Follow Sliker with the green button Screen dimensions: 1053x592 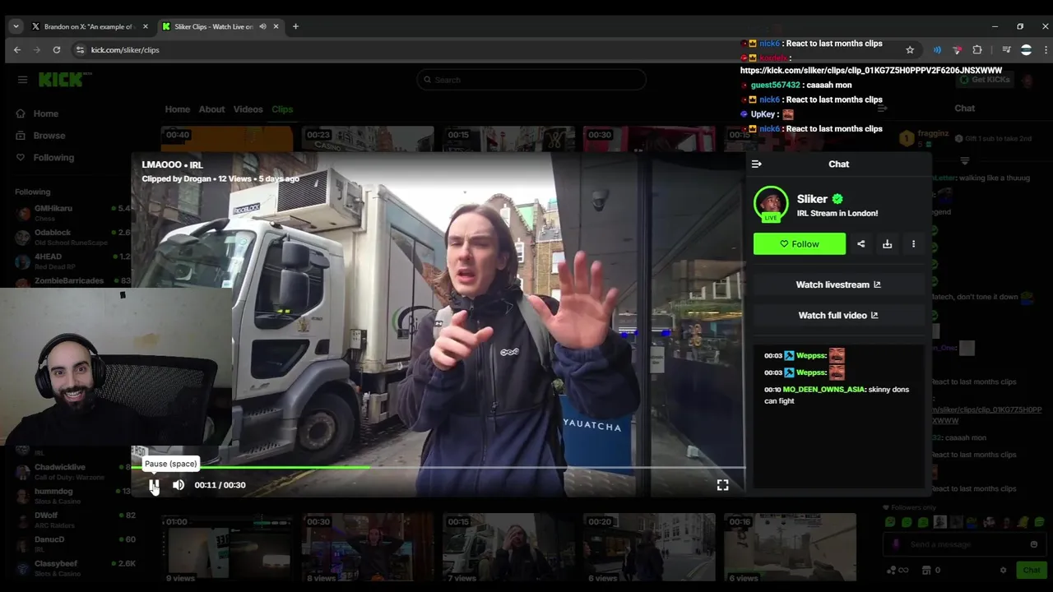(x=800, y=243)
